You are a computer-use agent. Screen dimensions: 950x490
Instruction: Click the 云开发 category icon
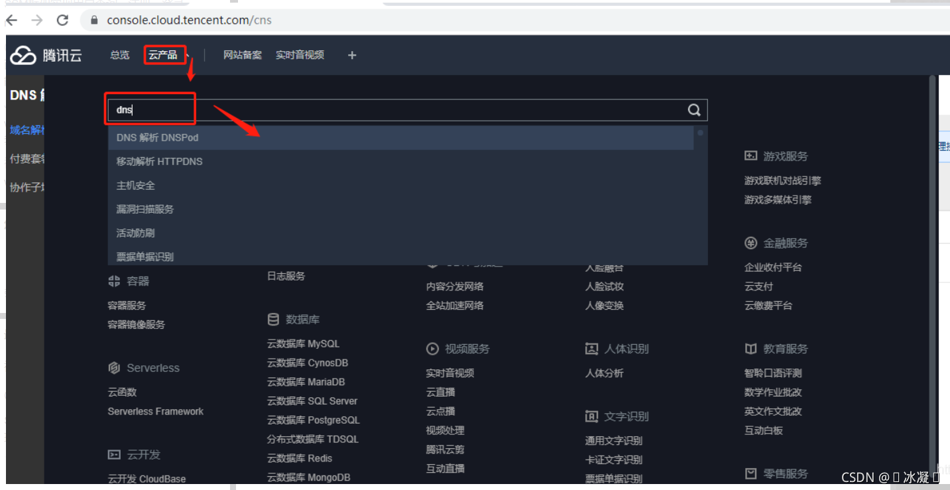point(114,455)
